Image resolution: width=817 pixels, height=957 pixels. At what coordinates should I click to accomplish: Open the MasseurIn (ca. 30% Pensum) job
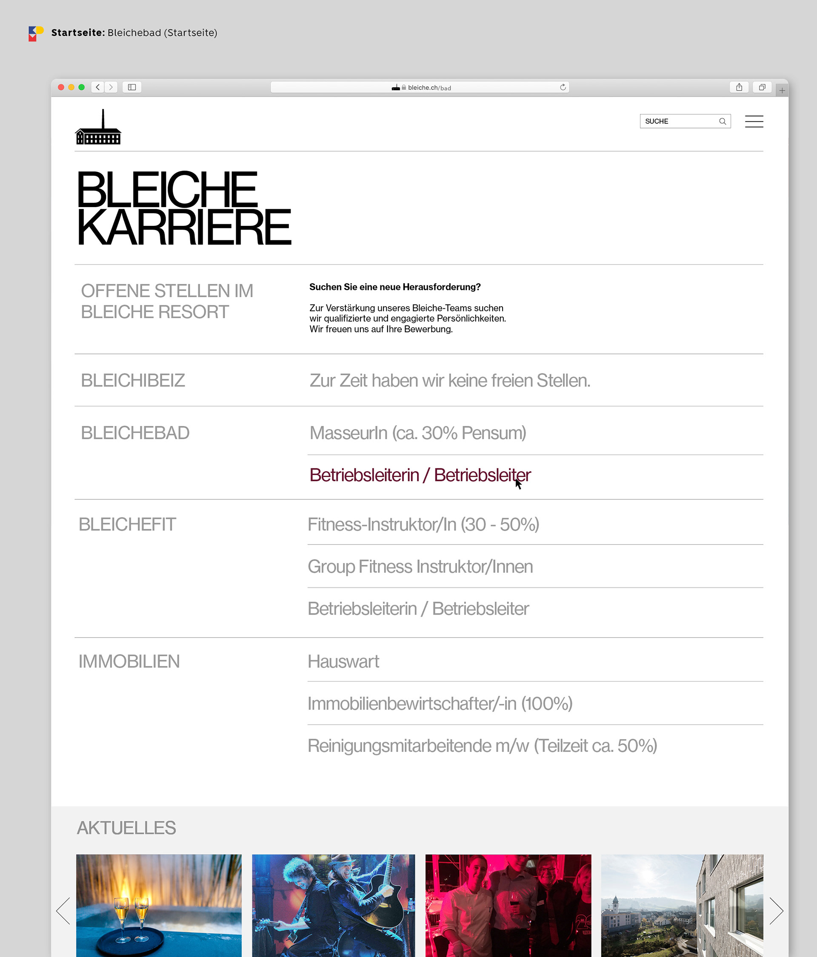coord(418,433)
